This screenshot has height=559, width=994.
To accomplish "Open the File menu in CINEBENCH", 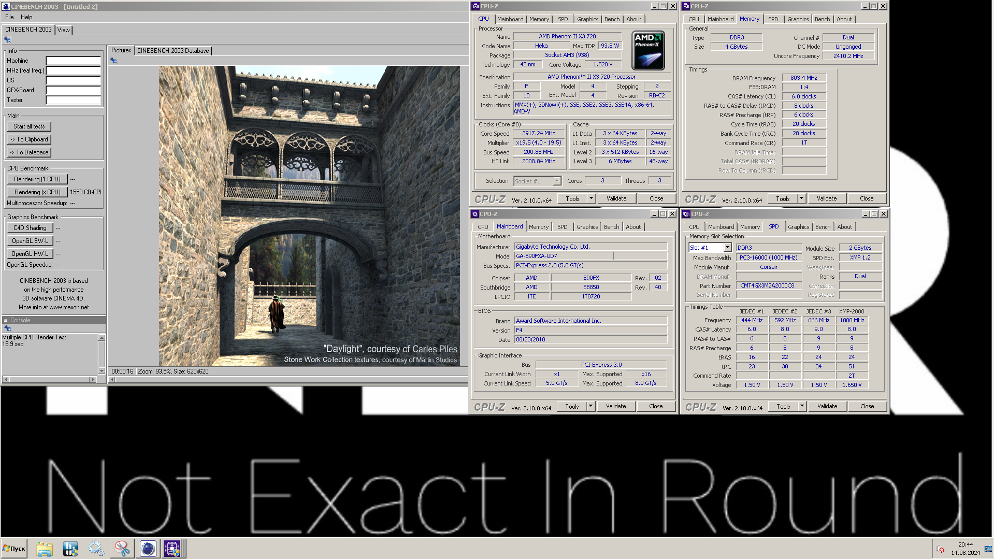I will [9, 17].
